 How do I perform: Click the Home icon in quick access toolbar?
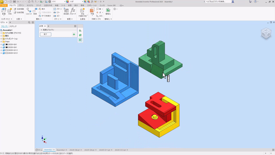pyautogui.click(x=29, y=2)
